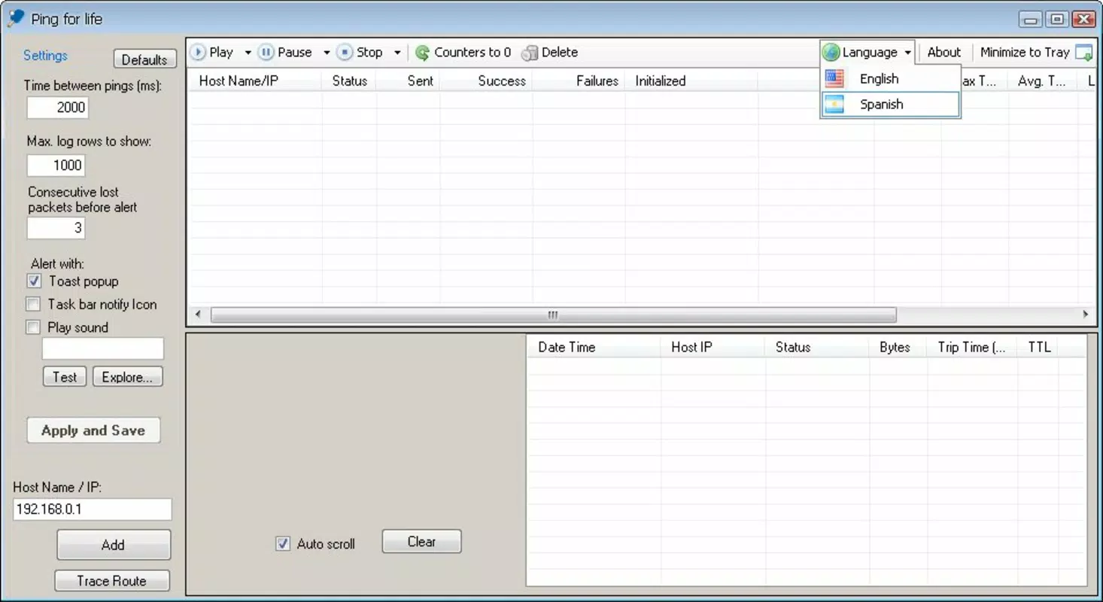
Task: Click the host list scroll left arrow
Action: point(198,315)
